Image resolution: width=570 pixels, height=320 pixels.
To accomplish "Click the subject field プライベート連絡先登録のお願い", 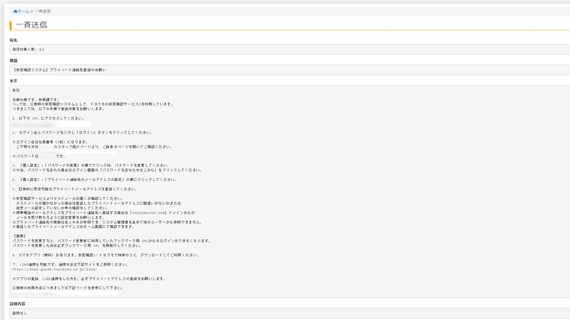I will click(290, 70).
